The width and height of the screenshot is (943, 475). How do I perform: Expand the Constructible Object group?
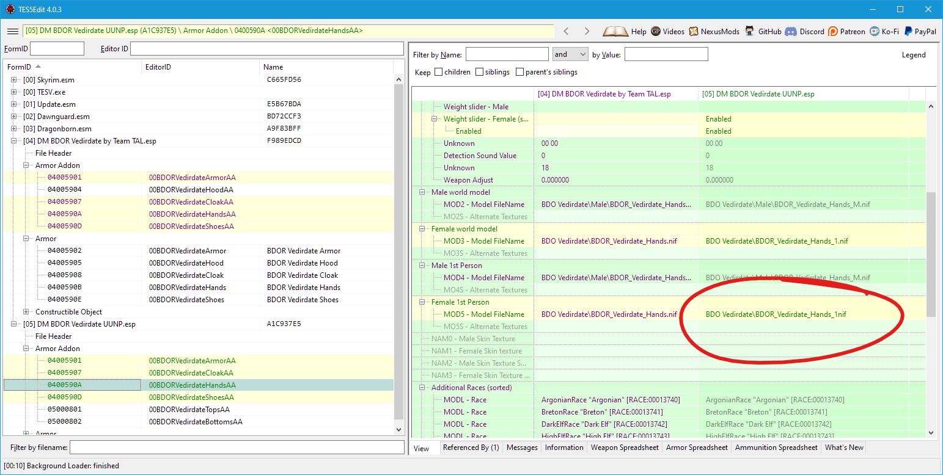tap(26, 312)
